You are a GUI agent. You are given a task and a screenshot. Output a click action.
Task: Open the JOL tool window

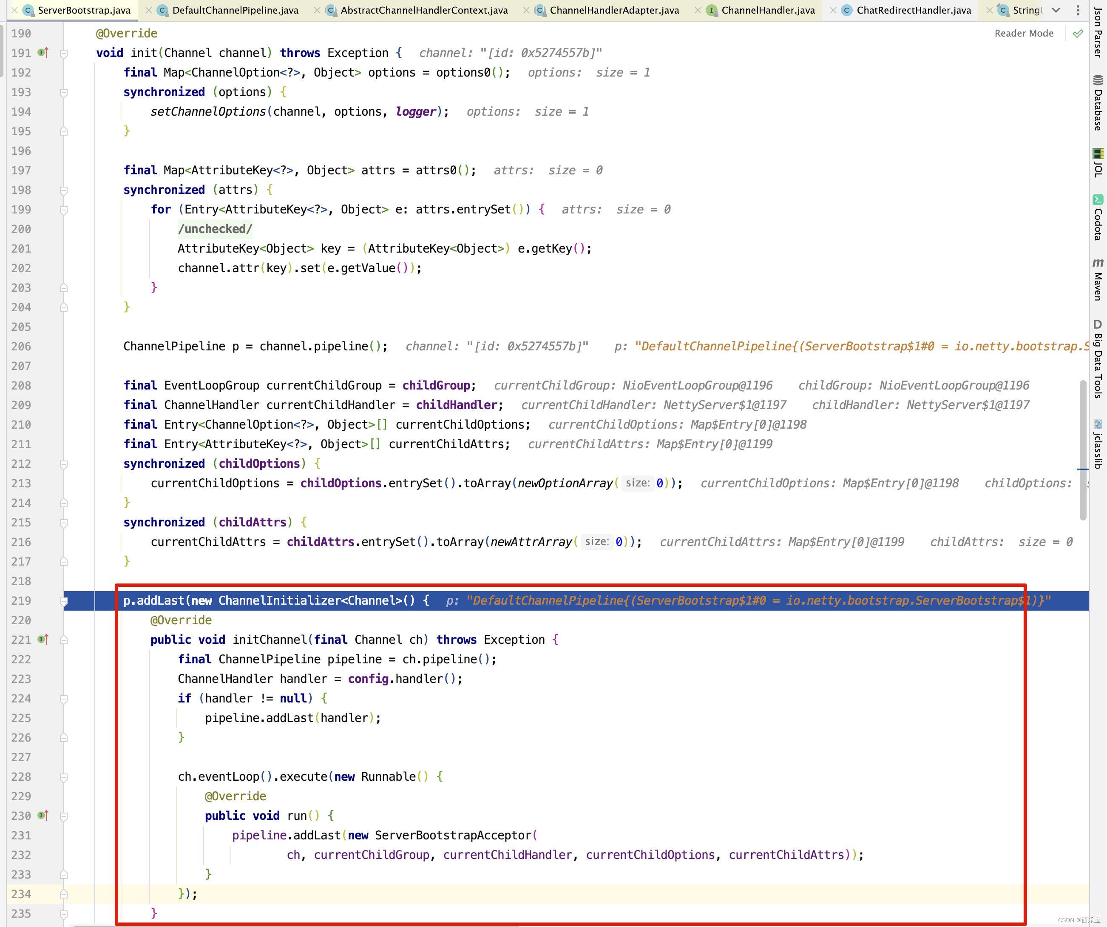tap(1098, 162)
